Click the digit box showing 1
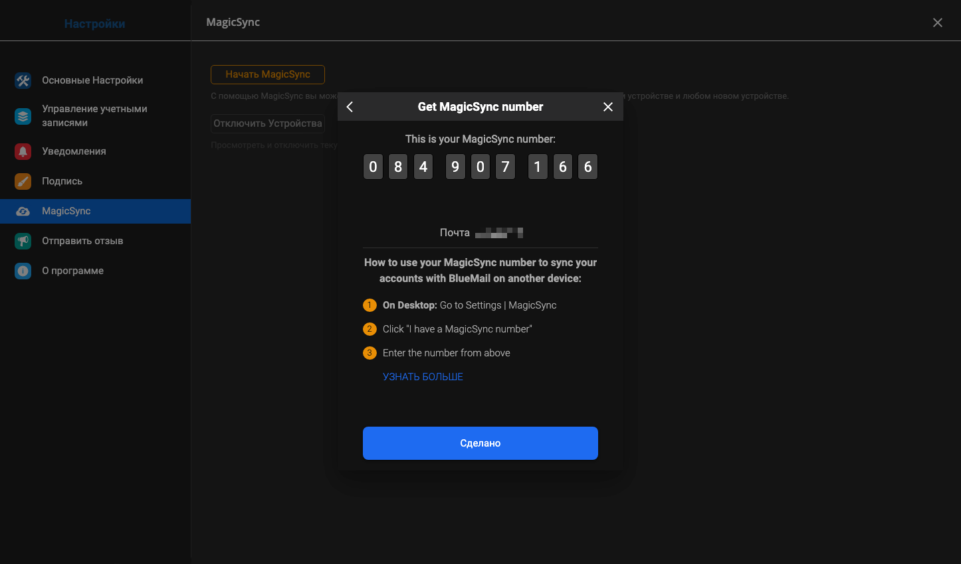 click(x=538, y=167)
